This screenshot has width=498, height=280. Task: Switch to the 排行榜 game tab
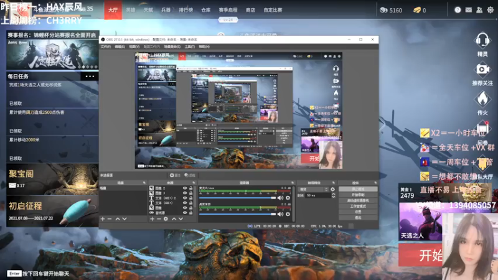pyautogui.click(x=186, y=10)
